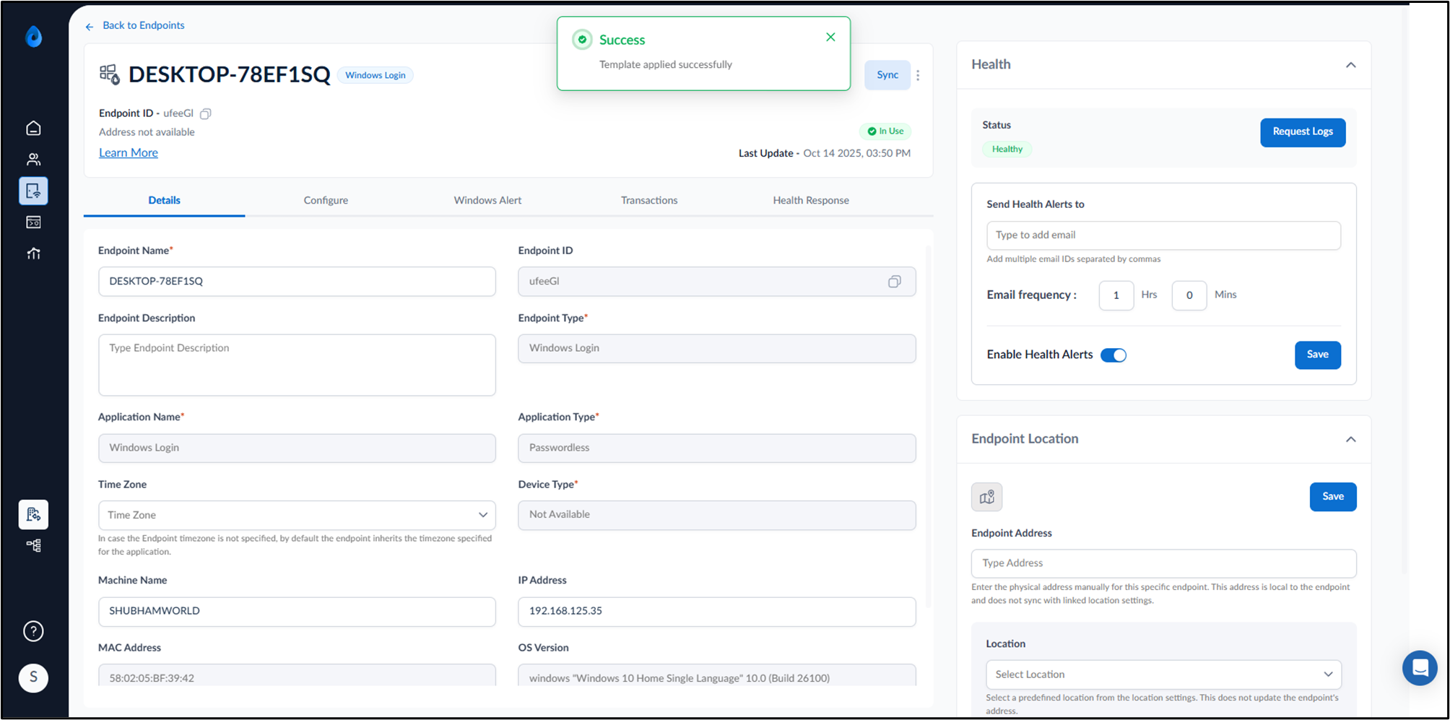Open the Home icon in sidebar
This screenshot has width=1450, height=720.
click(33, 128)
